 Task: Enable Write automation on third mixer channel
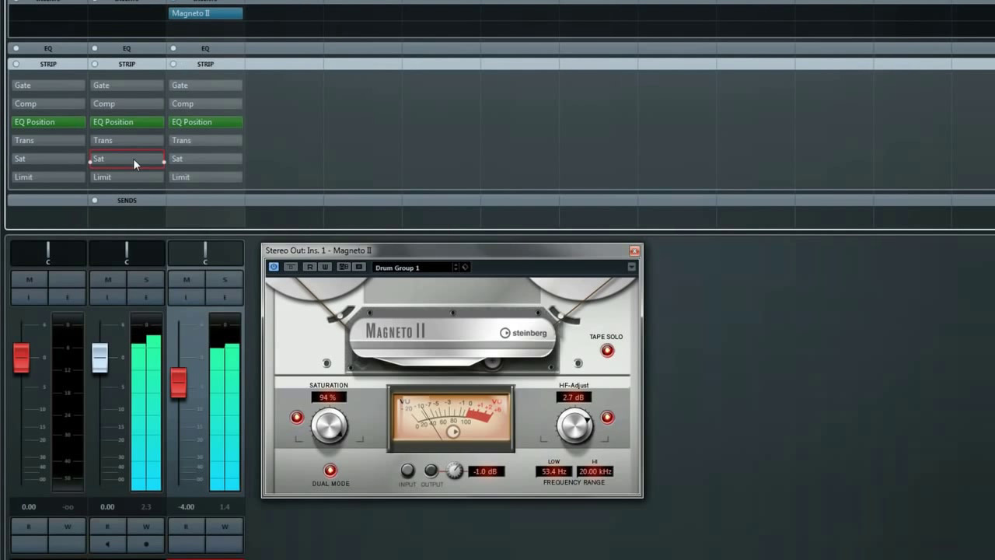click(225, 527)
